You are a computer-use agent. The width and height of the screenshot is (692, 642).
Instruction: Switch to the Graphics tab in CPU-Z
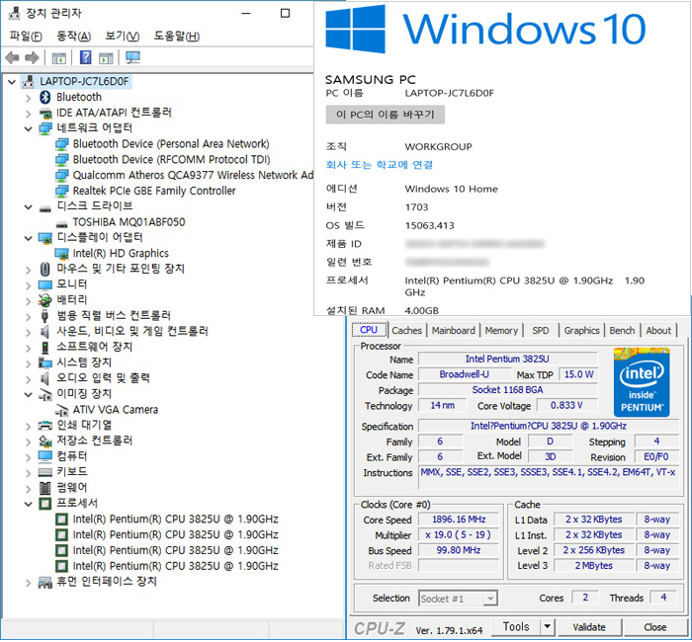(x=581, y=331)
